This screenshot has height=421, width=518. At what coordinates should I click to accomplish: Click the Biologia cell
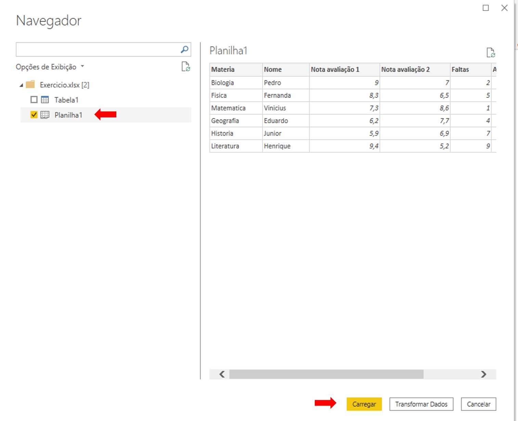236,83
